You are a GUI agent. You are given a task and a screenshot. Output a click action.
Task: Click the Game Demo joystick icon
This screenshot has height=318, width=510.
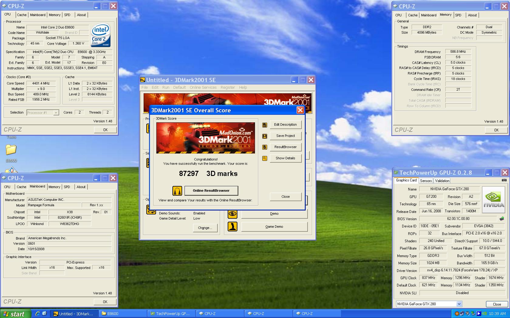pos(233,227)
